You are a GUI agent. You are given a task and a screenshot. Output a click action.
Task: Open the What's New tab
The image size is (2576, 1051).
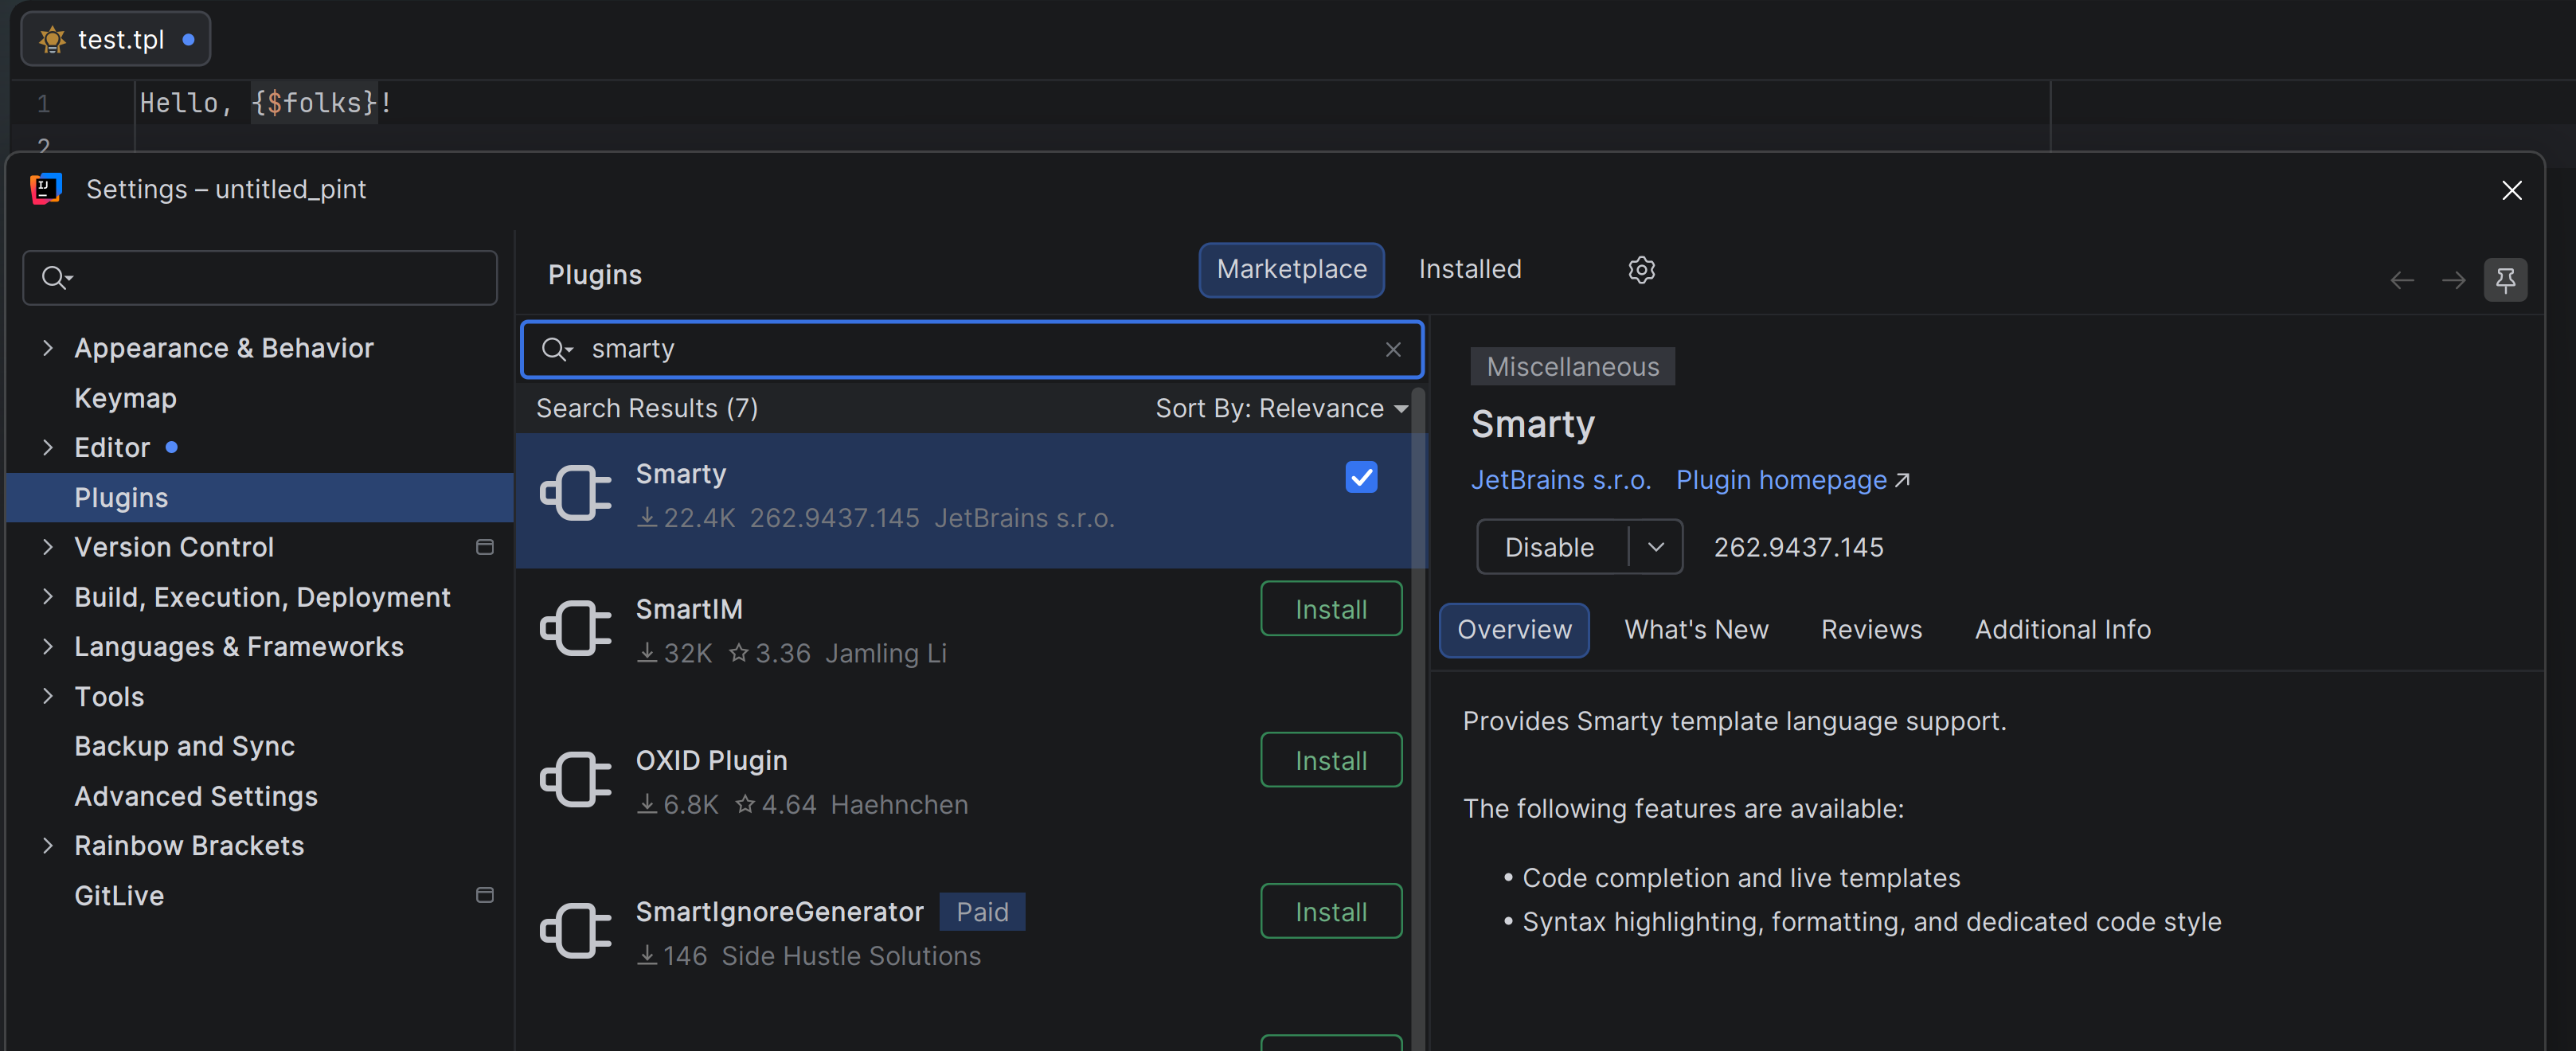click(1696, 630)
